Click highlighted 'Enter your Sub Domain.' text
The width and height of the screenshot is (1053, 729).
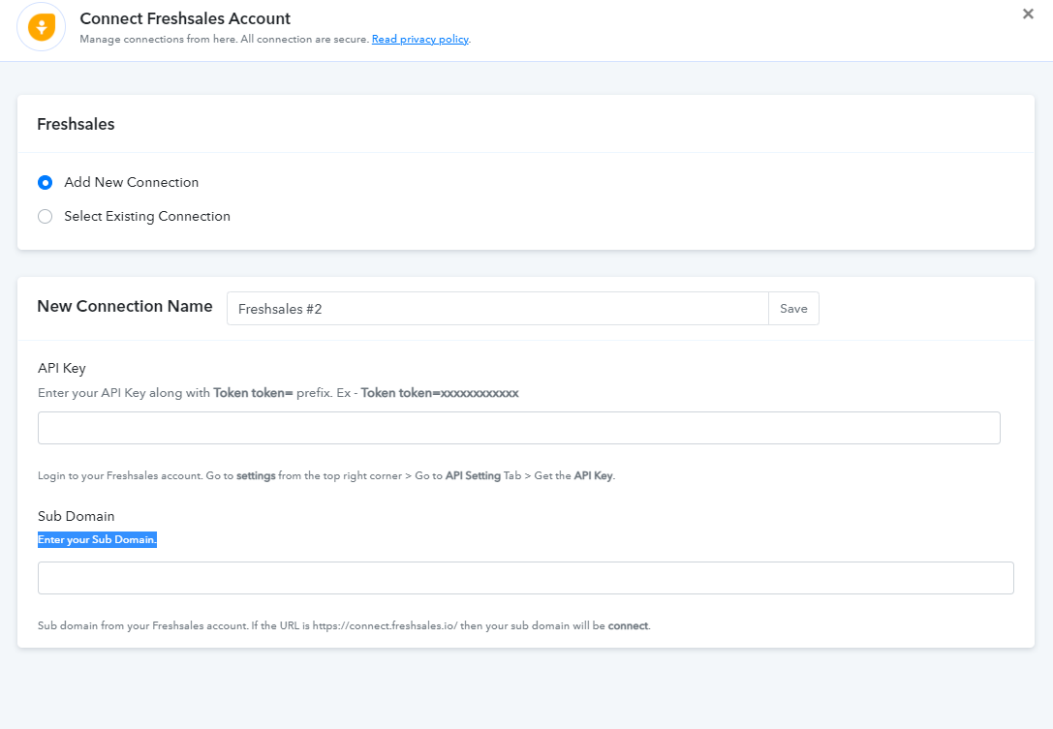point(98,539)
